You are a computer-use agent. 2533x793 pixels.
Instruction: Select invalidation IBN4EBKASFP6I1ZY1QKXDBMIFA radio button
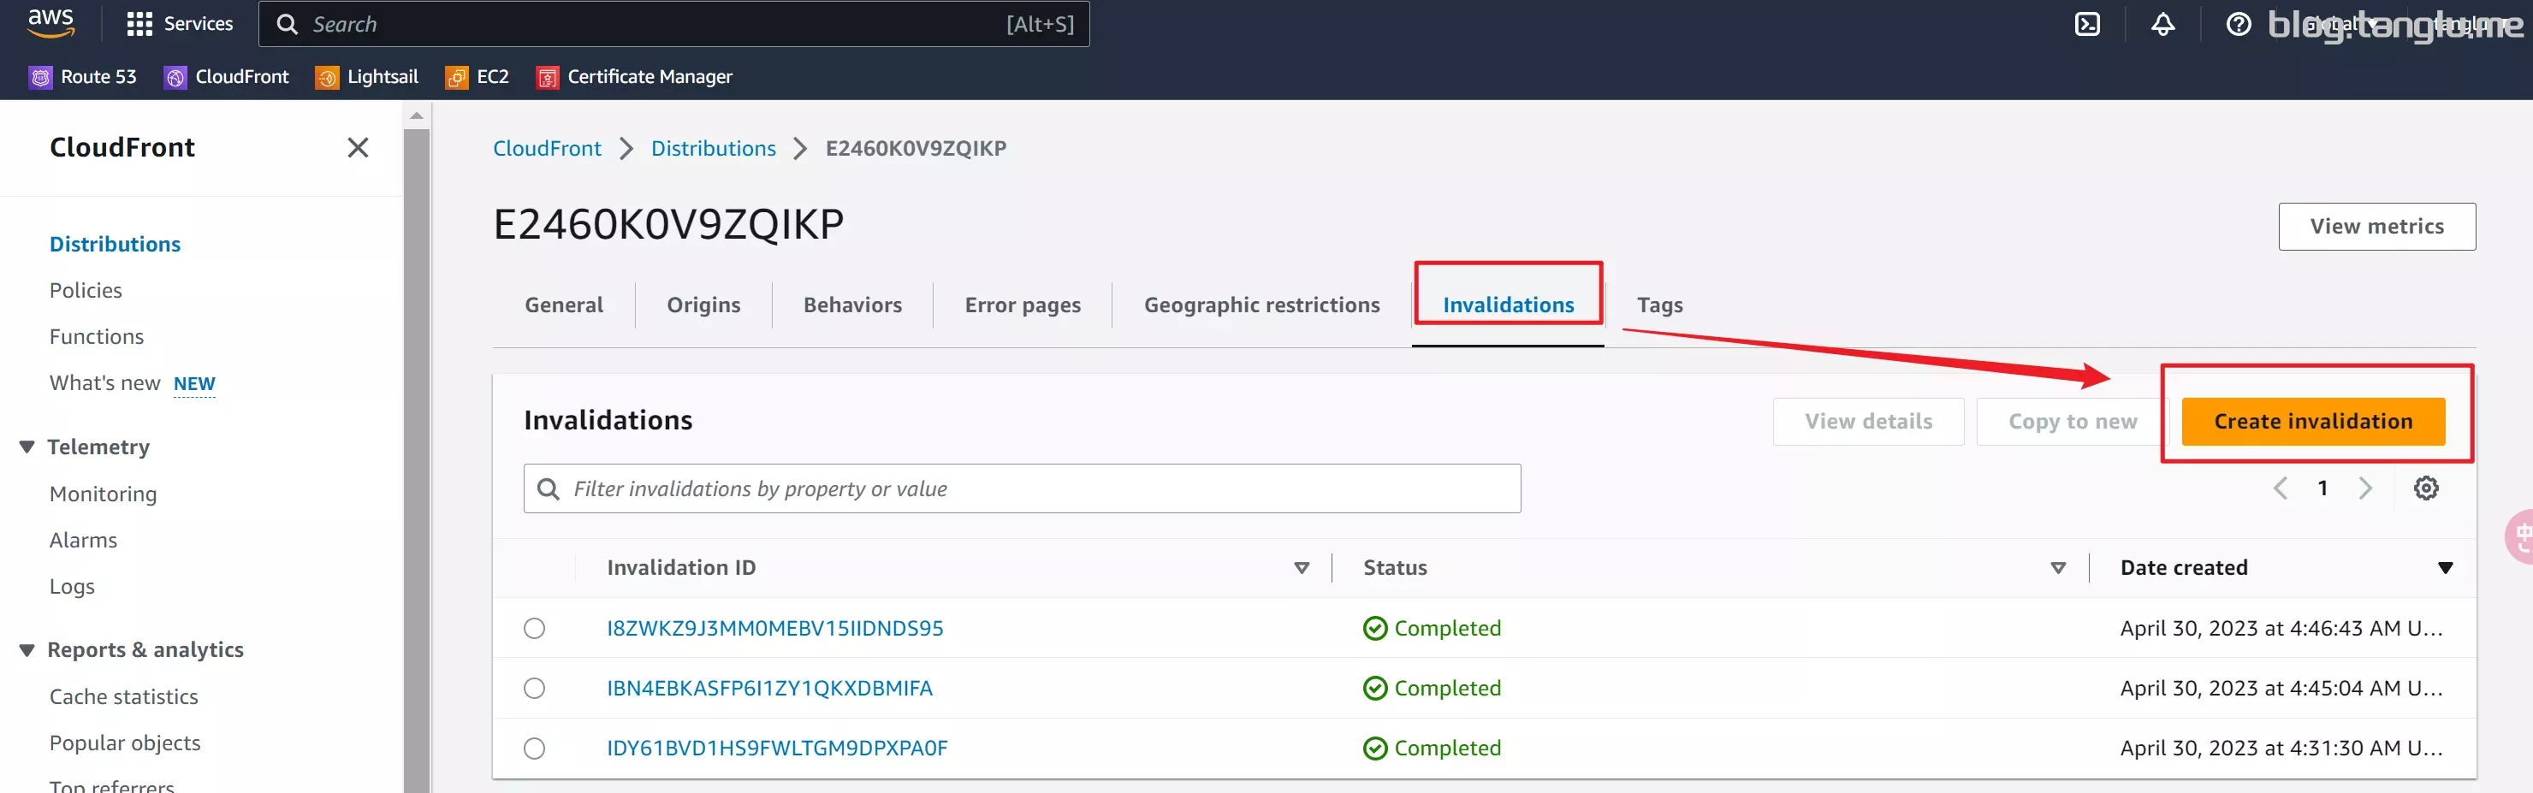534,688
